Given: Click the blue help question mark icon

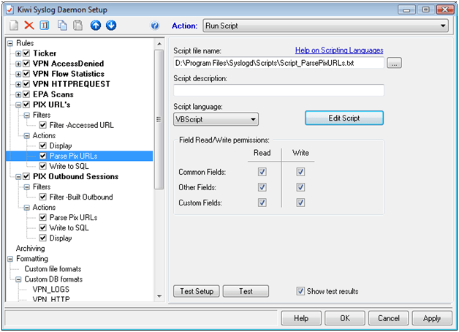Looking at the screenshot, I should coord(154,26).
